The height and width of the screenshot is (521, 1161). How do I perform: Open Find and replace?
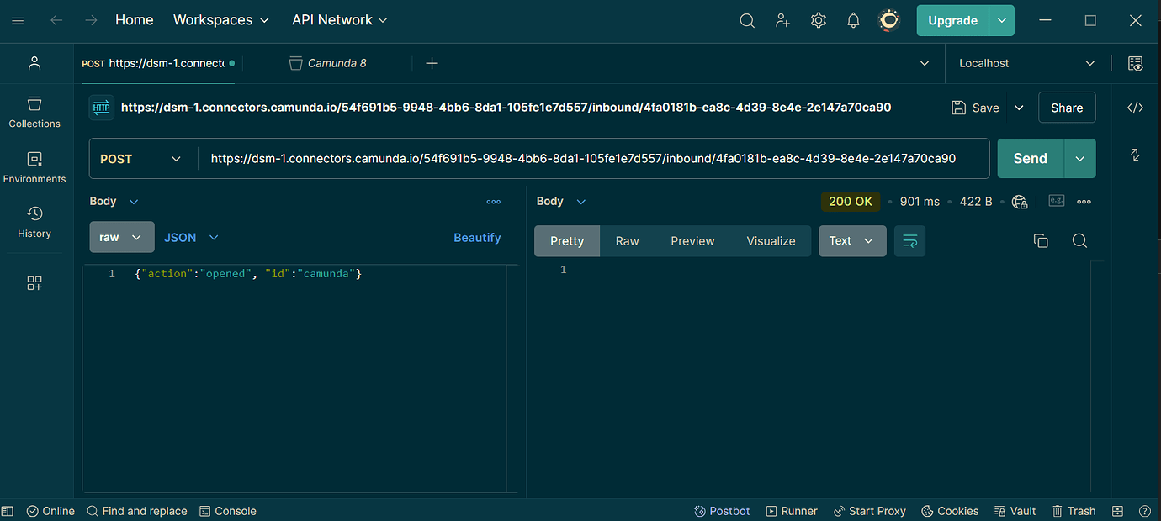click(137, 511)
